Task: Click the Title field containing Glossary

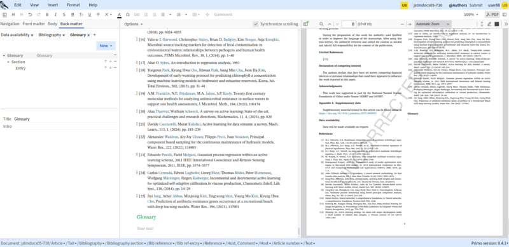Action: pos(66,119)
